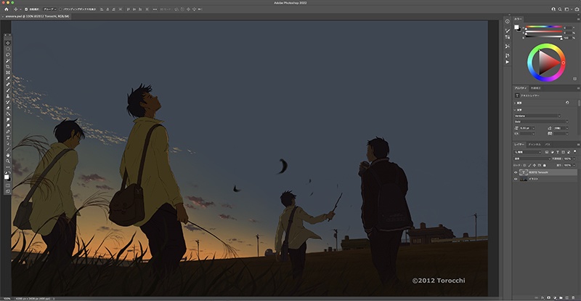
Task: Click the create new layer icon
Action: click(x=567, y=297)
